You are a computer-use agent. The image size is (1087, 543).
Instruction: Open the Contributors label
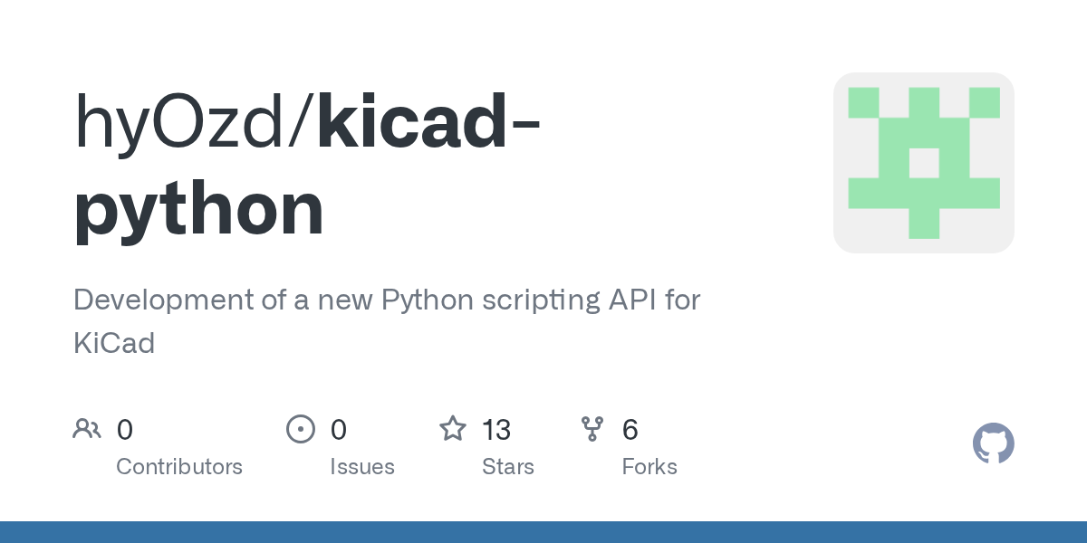pyautogui.click(x=179, y=467)
